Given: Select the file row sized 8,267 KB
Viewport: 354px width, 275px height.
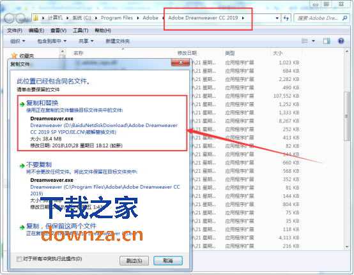Looking at the screenshot, I should 245,121.
